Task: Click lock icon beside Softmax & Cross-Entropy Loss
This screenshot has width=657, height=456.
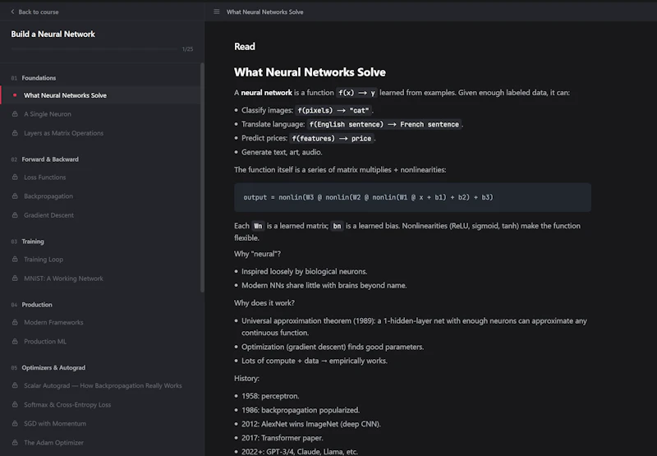Action: coord(15,405)
